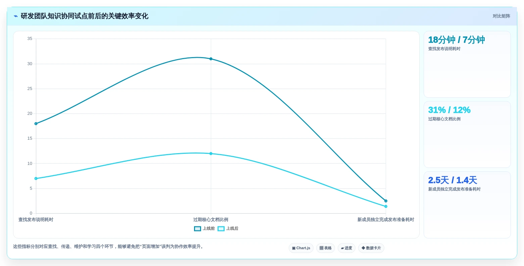Click 上线后 data point at 过期核心文档比例
Viewport: 524px width, 266px height.
[211, 153]
